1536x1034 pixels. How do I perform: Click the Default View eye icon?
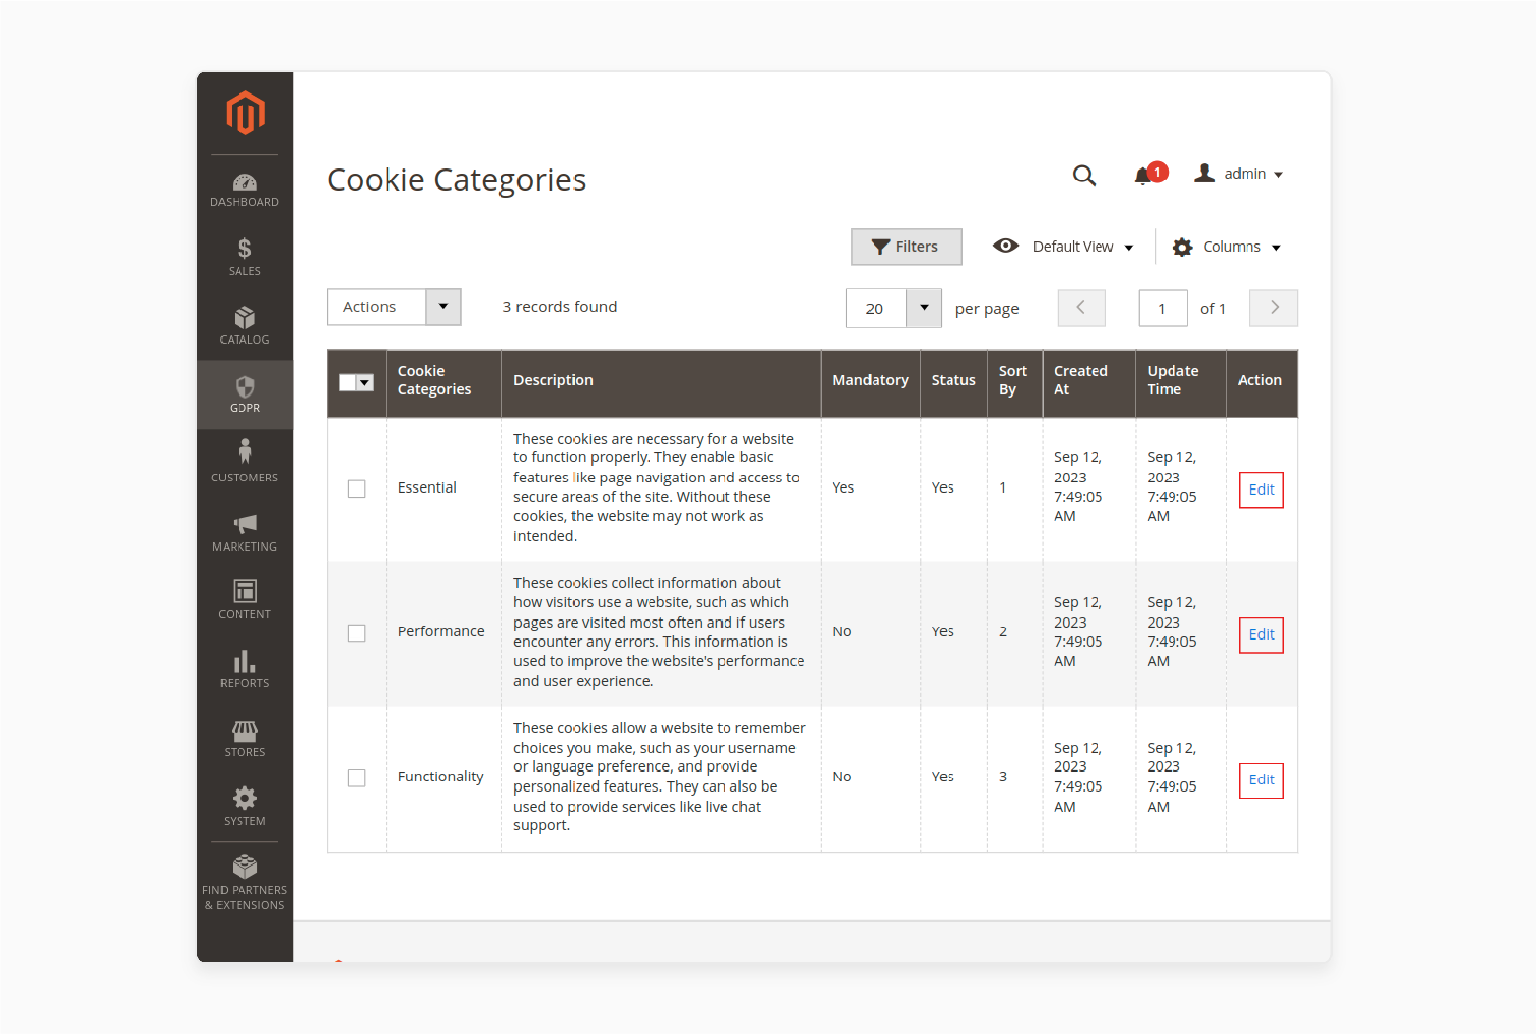click(x=1006, y=246)
